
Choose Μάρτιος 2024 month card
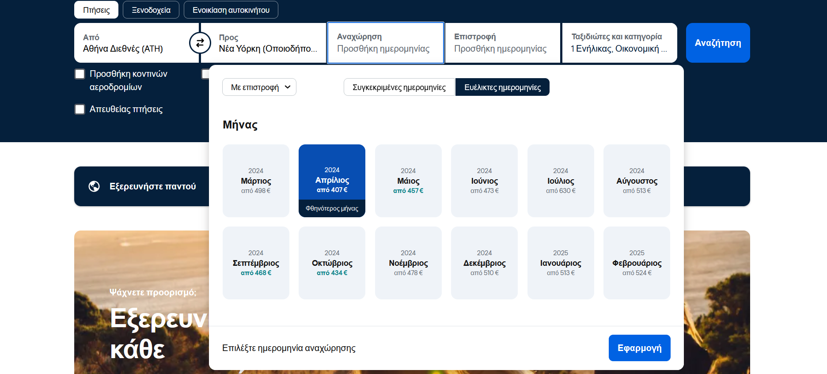pos(256,181)
